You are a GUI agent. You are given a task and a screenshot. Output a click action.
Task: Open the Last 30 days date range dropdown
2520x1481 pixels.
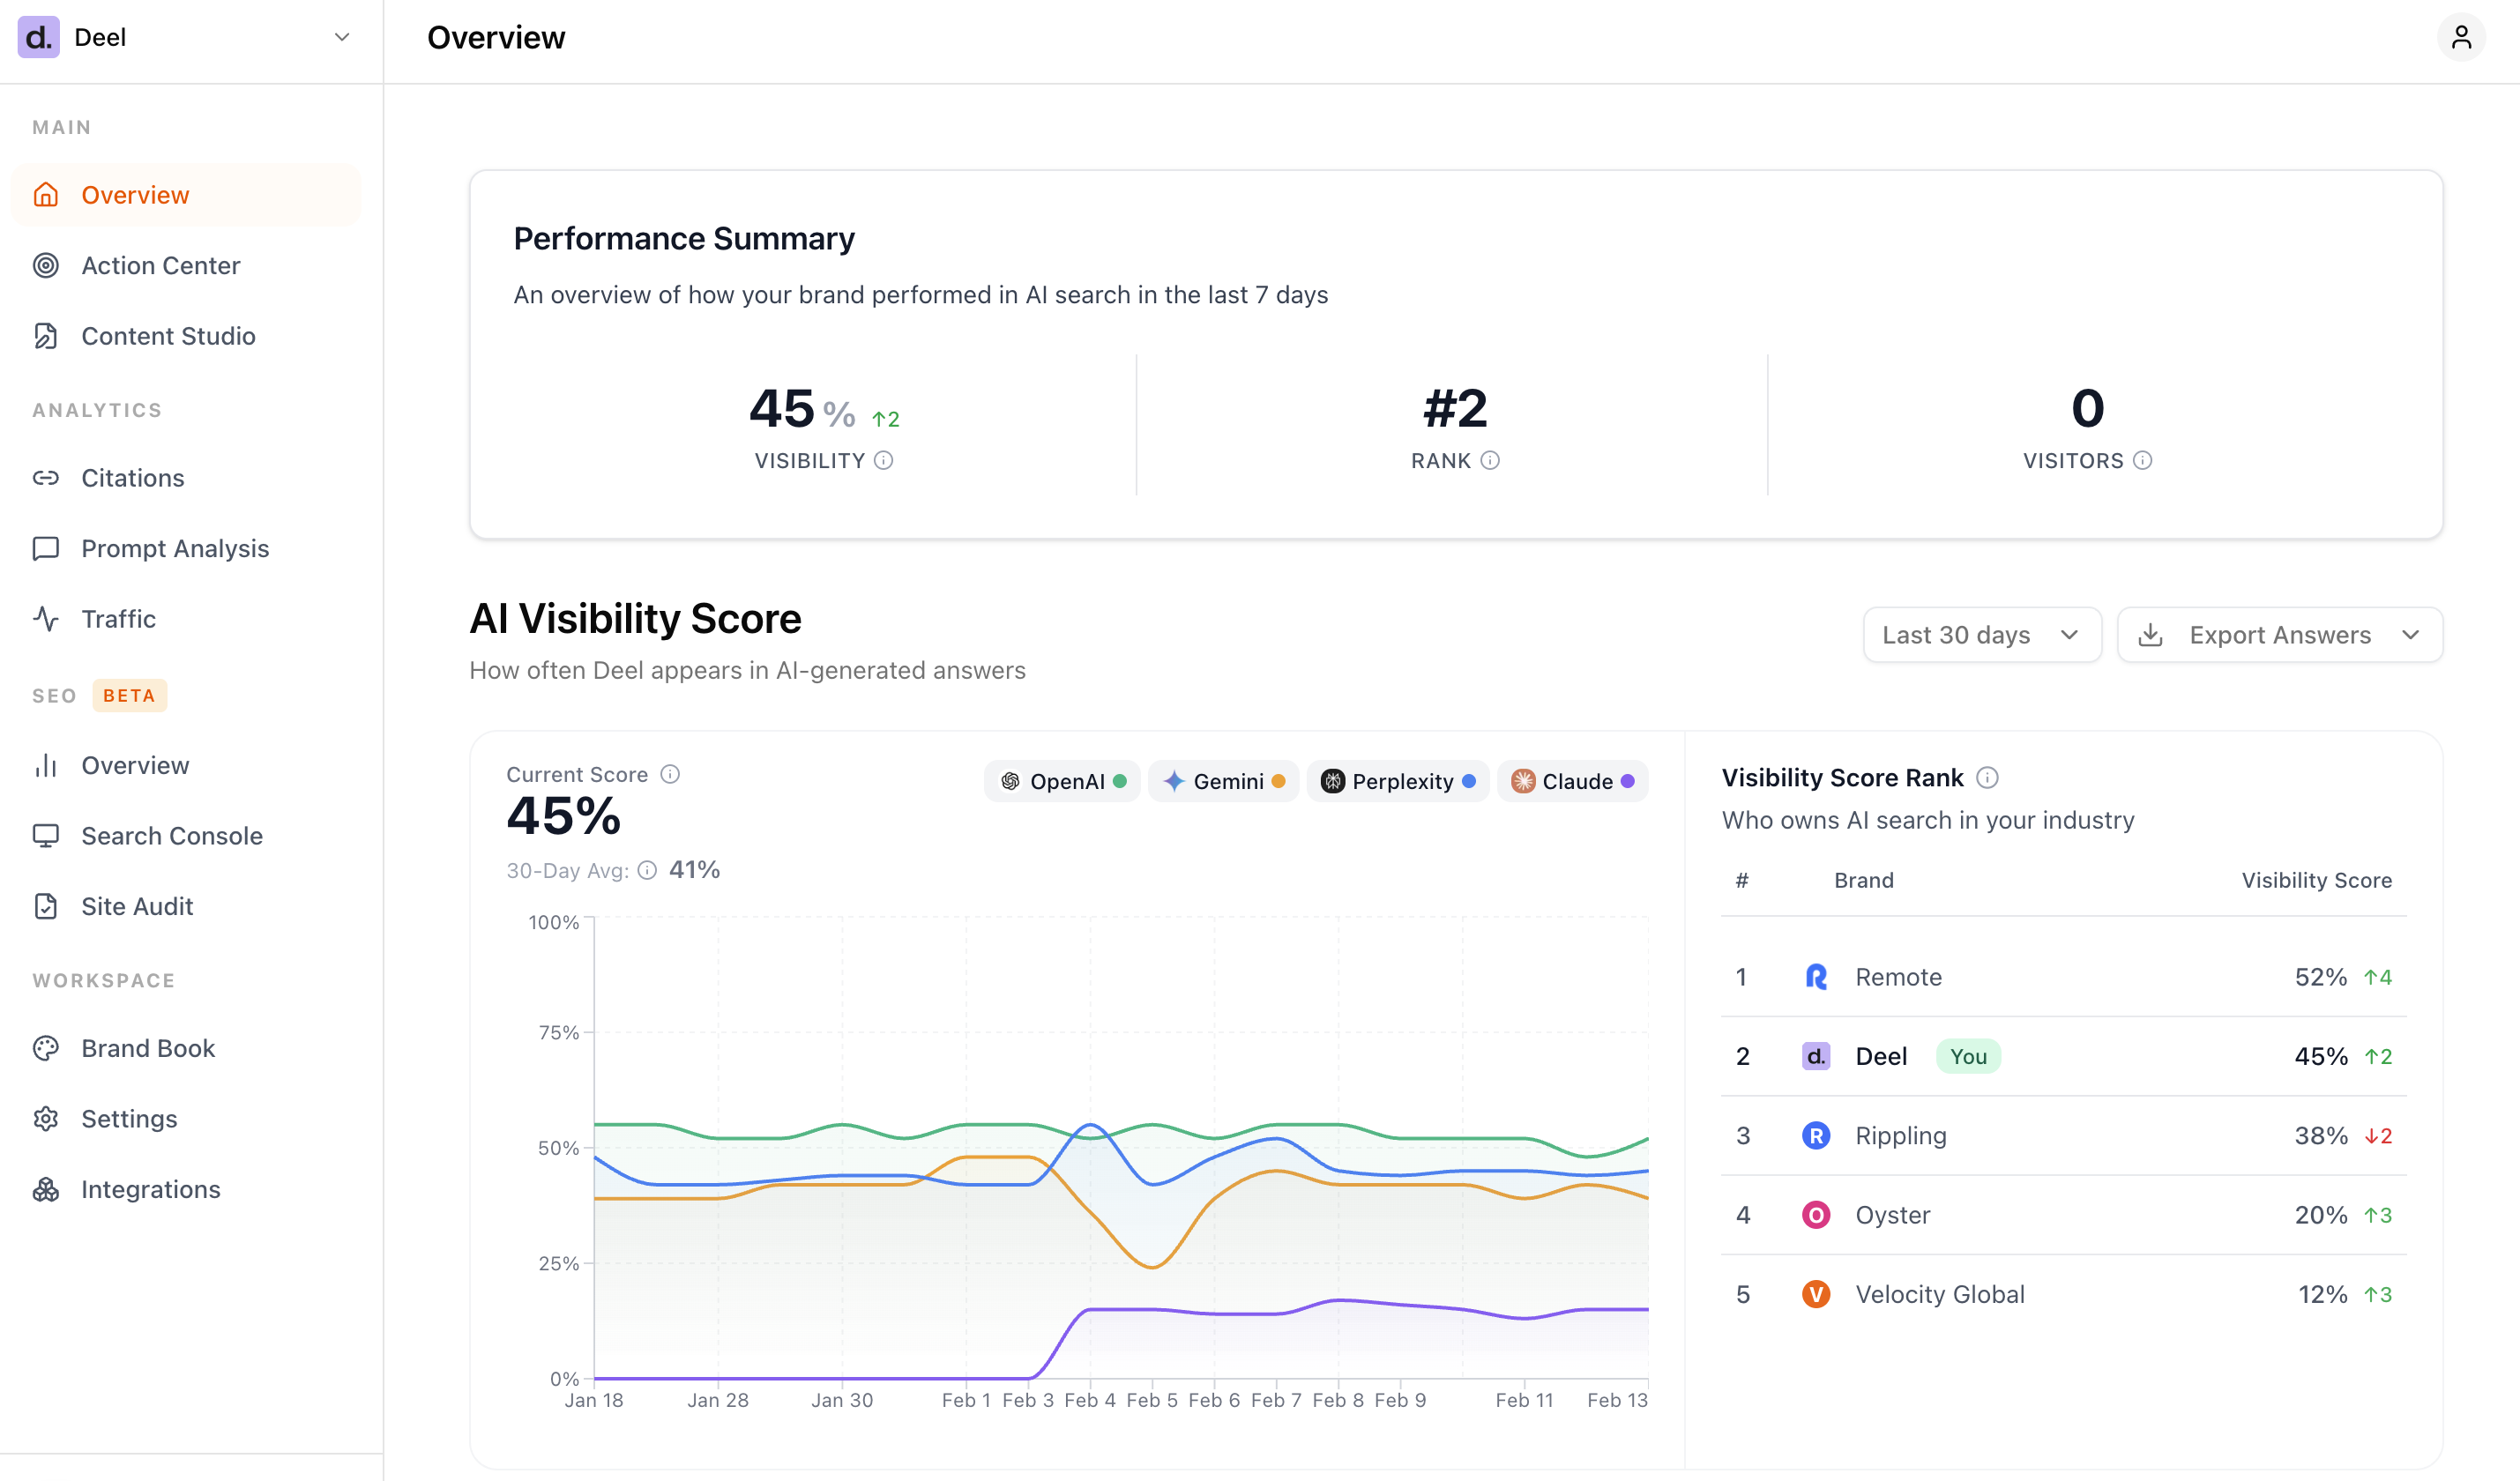pyautogui.click(x=1982, y=634)
